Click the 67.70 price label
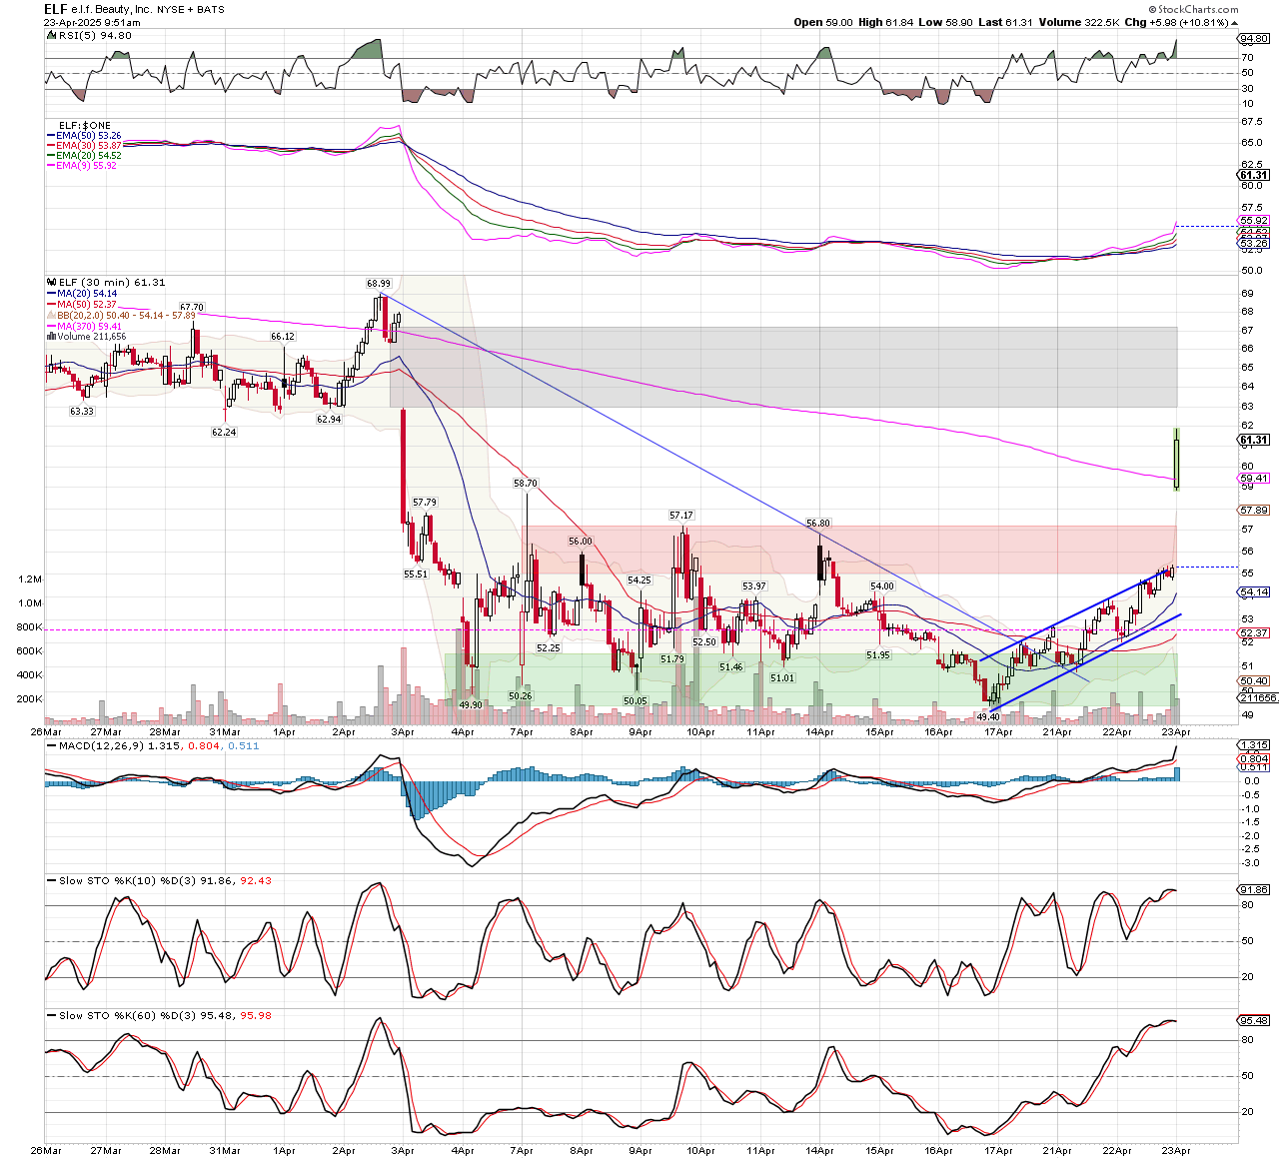 point(192,308)
